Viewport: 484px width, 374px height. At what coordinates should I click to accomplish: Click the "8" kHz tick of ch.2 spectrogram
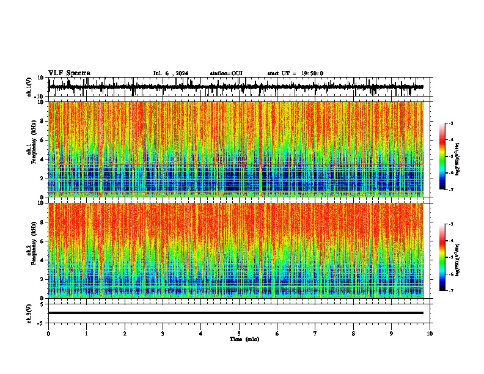pyautogui.click(x=42, y=222)
